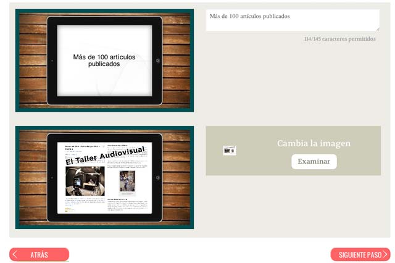Continue with the SIGUIENTE PASO button
This screenshot has height=263, width=395.
(360, 254)
